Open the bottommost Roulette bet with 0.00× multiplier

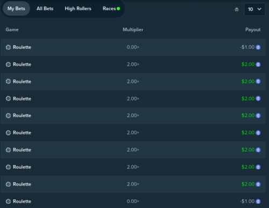coord(133,200)
